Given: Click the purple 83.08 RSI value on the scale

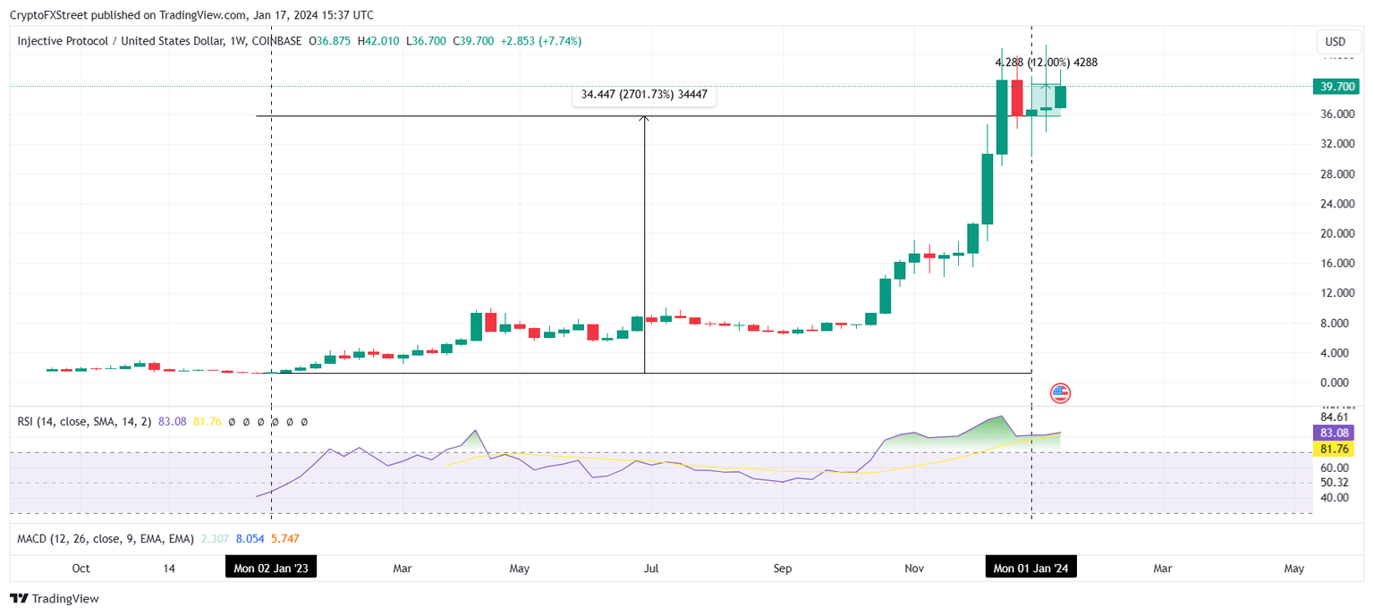Looking at the screenshot, I should coord(1336,433).
